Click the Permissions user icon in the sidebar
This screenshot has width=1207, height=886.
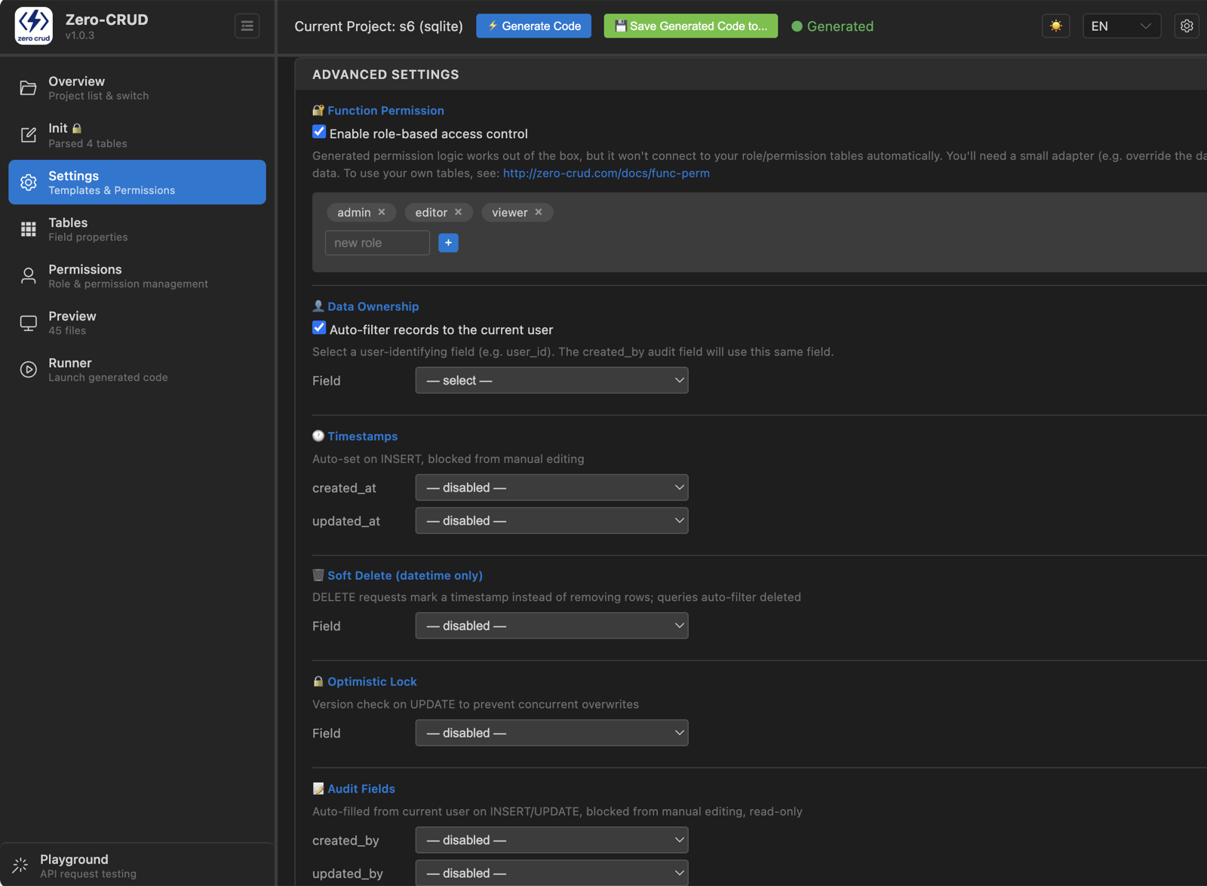[28, 276]
